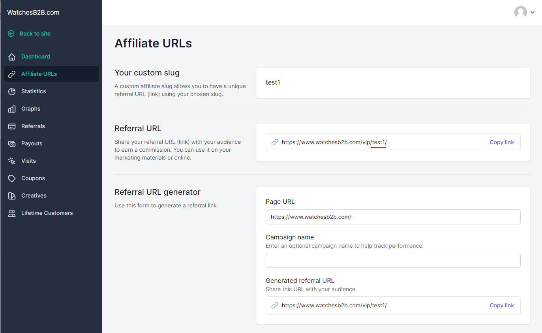Open the account dropdown beside the avatar
Image resolution: width=542 pixels, height=333 pixels.
(x=533, y=12)
